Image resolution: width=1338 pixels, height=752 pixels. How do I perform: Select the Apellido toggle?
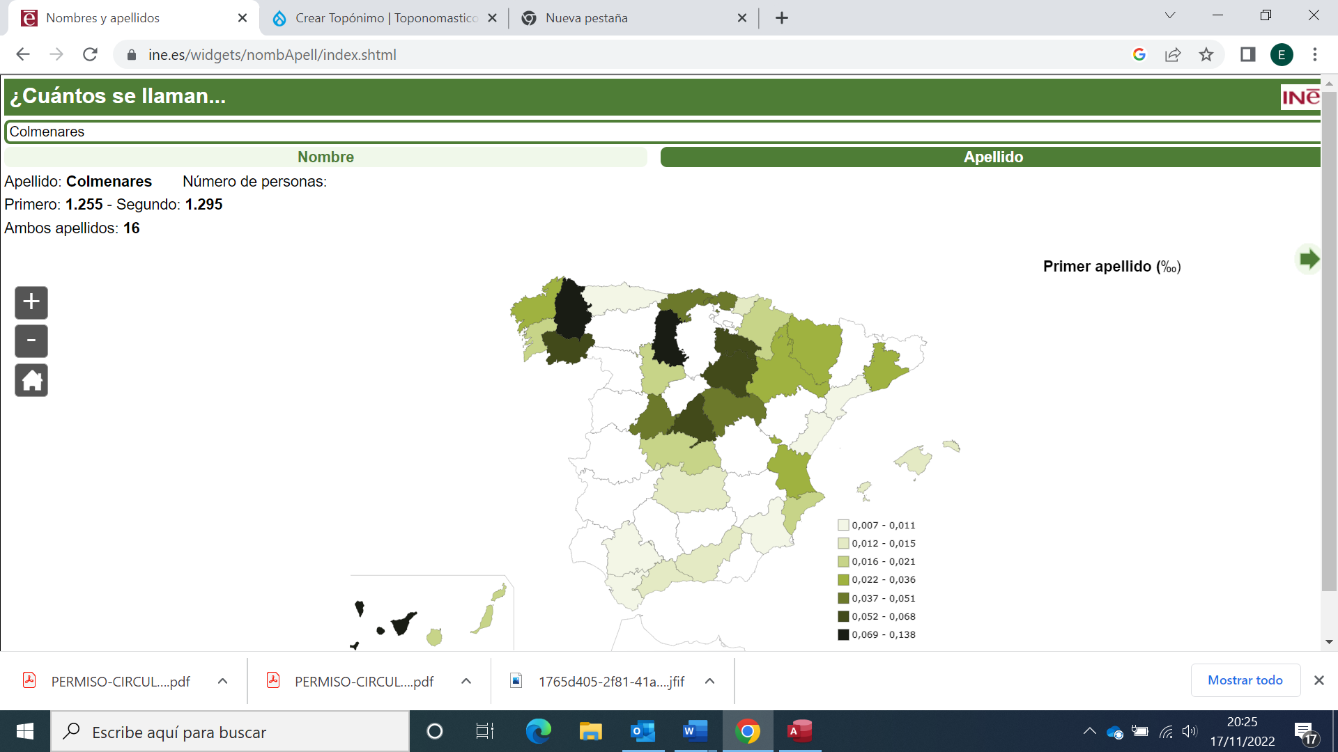(x=992, y=157)
